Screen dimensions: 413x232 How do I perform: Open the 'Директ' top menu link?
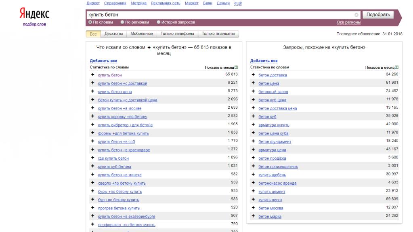tap(93, 3)
